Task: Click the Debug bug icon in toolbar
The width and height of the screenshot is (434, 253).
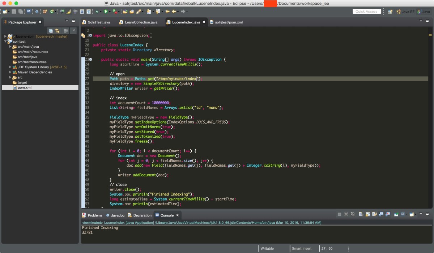Action: tap(97, 12)
